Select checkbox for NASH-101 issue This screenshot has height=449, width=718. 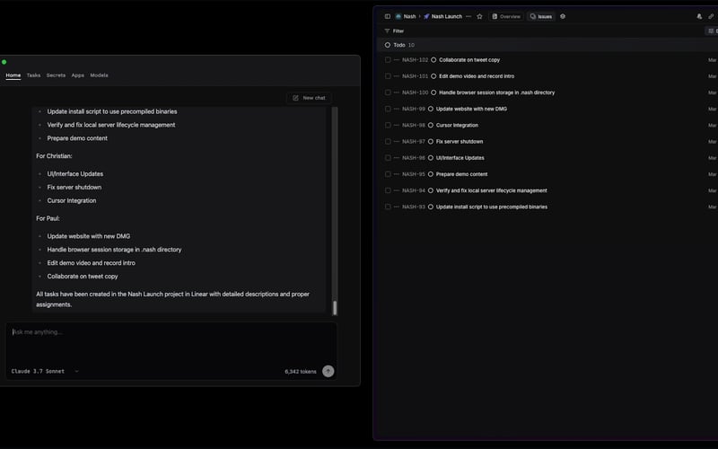point(388,76)
